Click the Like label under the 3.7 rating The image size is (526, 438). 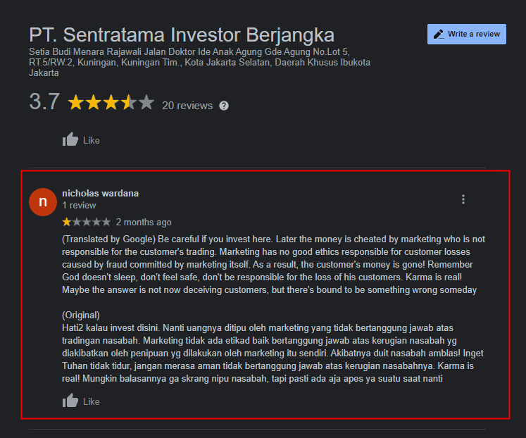click(92, 141)
